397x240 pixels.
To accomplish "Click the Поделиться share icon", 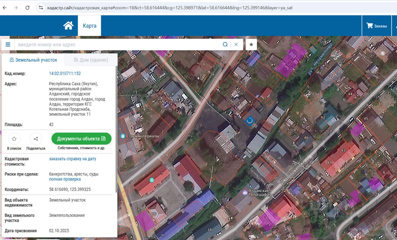I will pos(36,139).
